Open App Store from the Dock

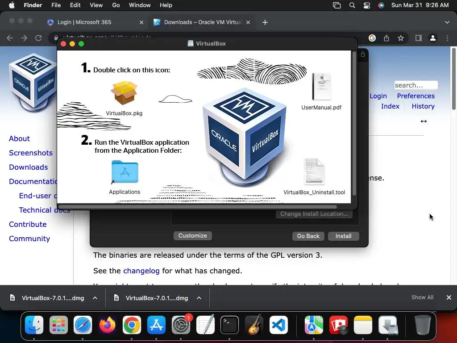[156, 325]
